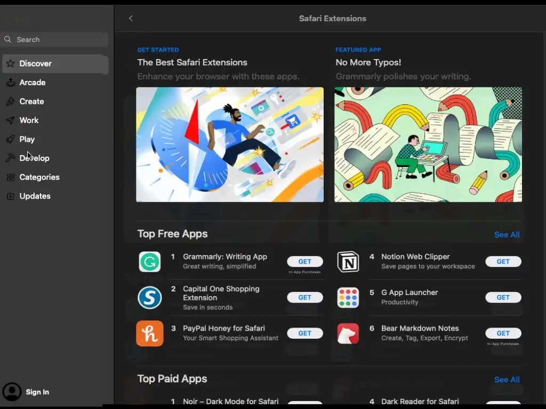The image size is (546, 409).
Task: Open The Best Safari Extensions artwork
Action: (x=230, y=144)
